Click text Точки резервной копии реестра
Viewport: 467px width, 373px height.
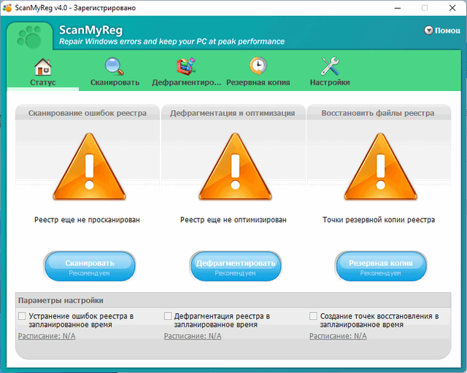379,220
